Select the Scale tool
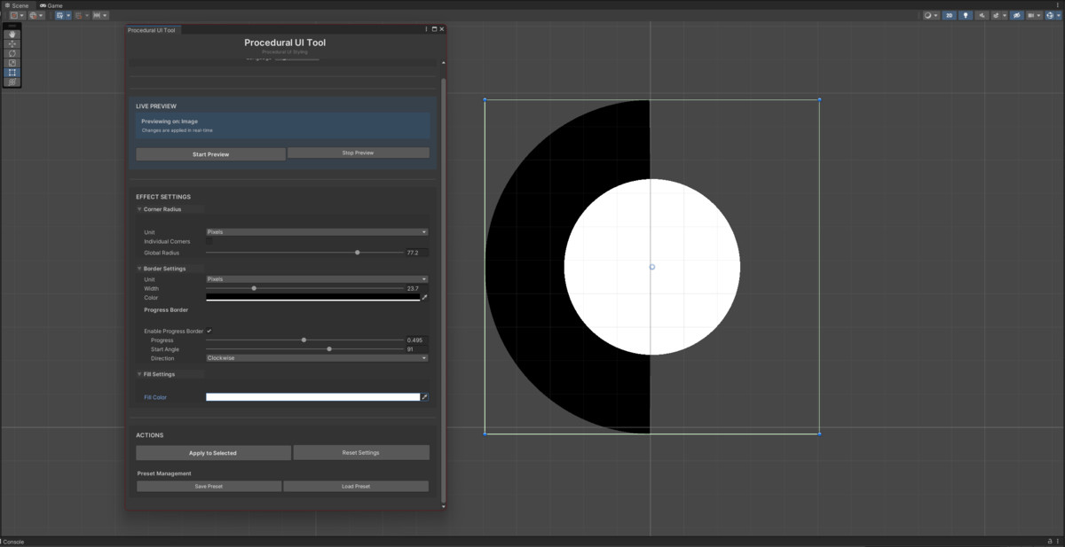This screenshot has height=547, width=1065. pos(12,63)
